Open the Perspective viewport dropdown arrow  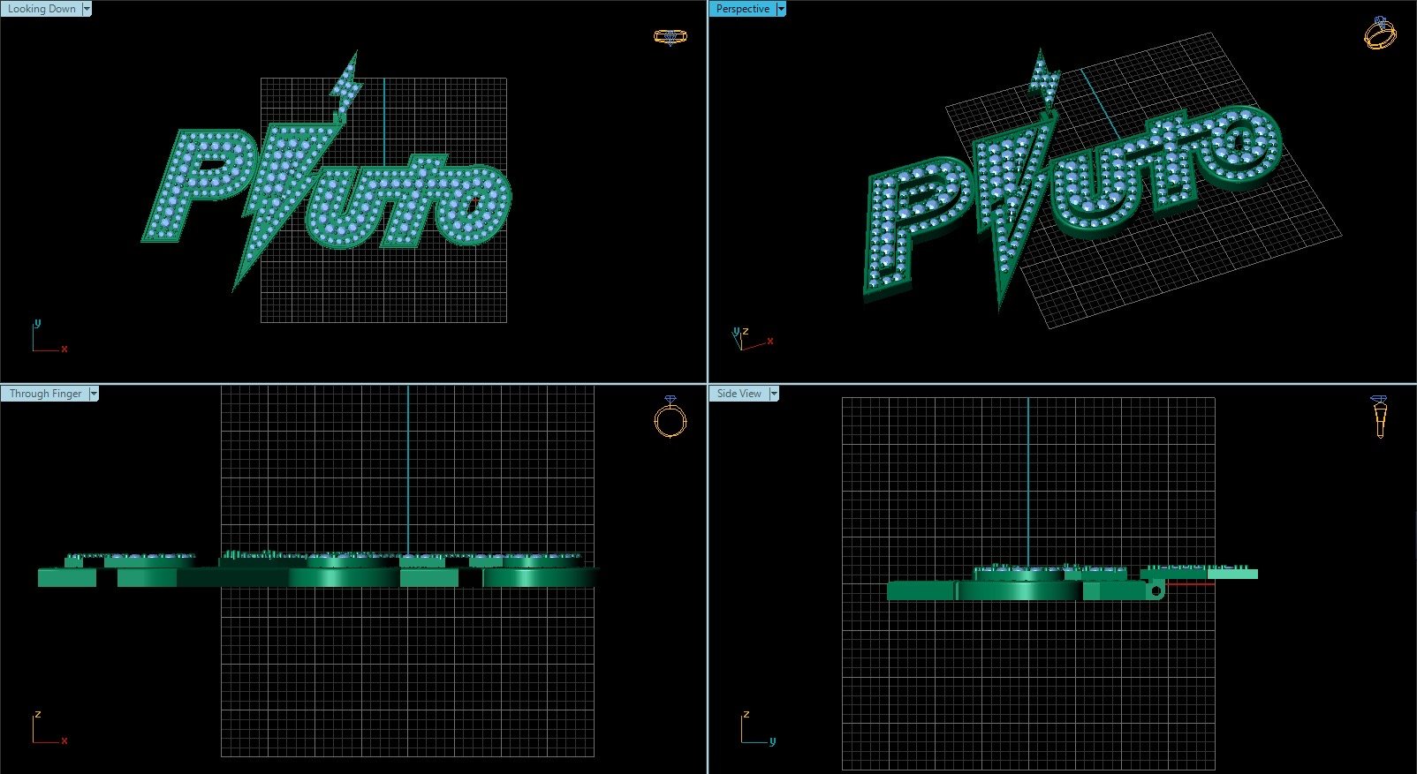coord(781,9)
